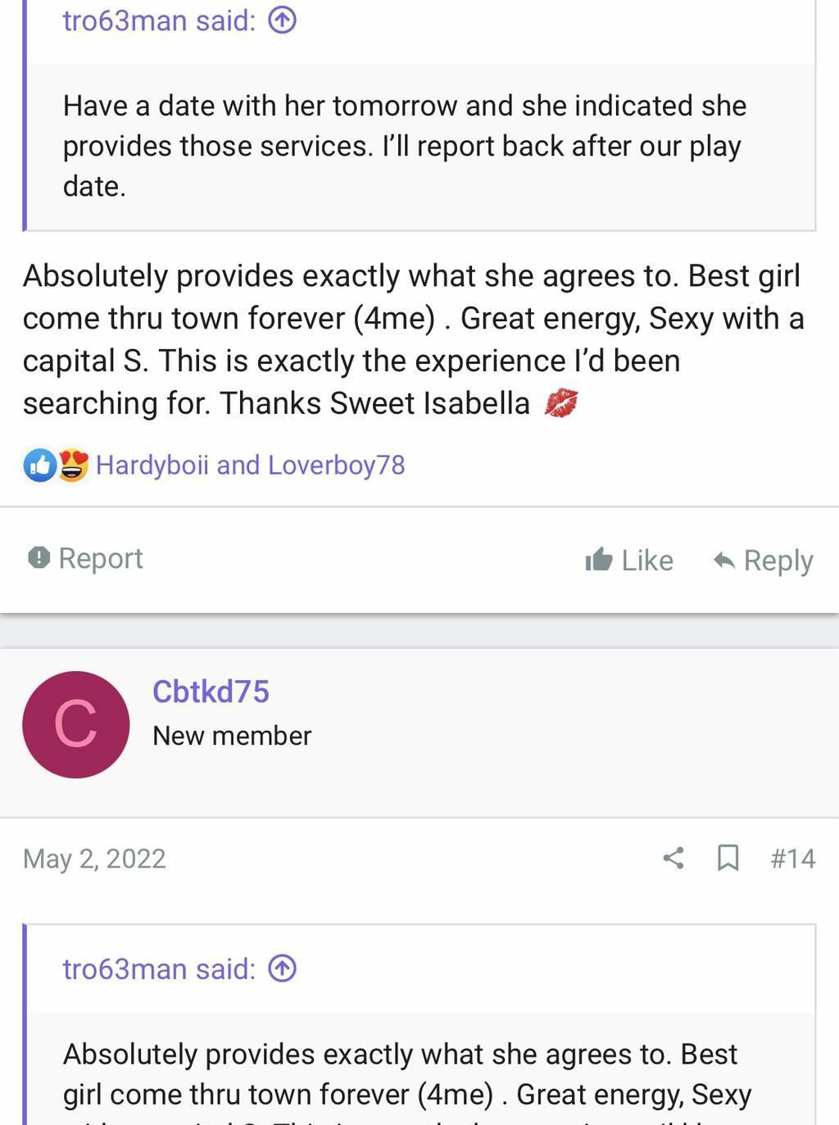Click top 'tro63man said:' quote header

click(159, 20)
